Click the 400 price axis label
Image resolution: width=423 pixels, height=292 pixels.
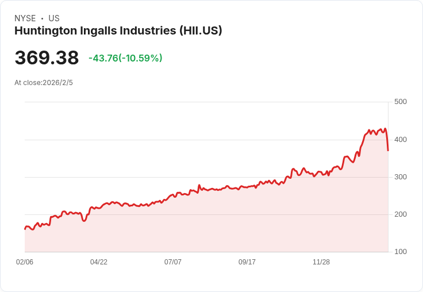tap(401, 140)
